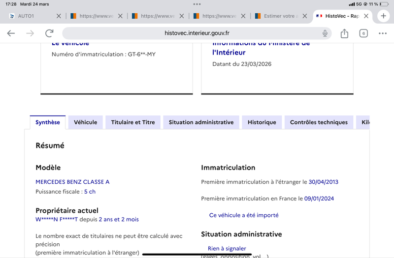Add a new browser tab
394x258 pixels.
click(x=383, y=16)
